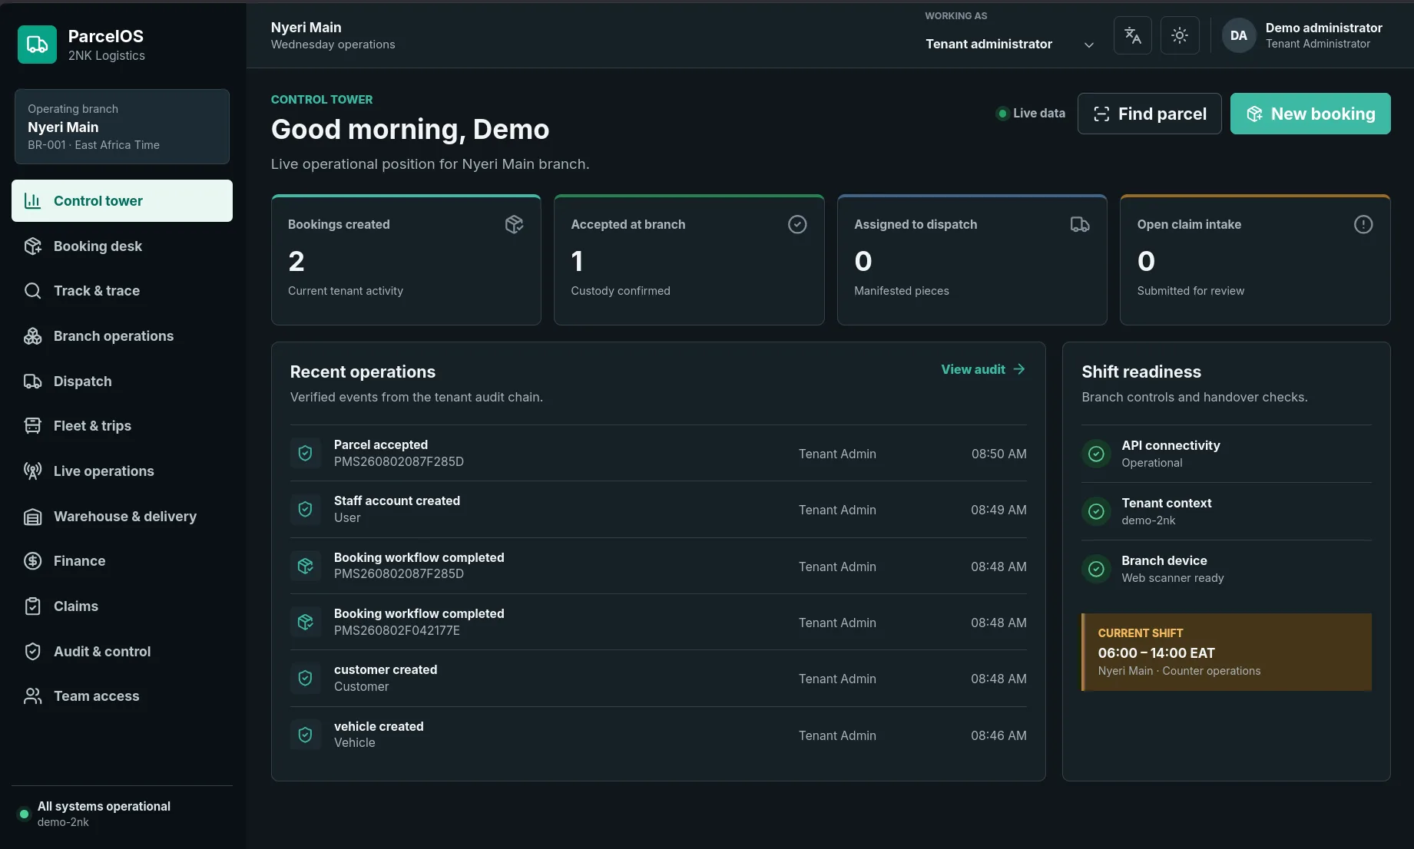Click the Dispatch truck icon in sidebar
The image size is (1414, 849).
[x=32, y=382]
